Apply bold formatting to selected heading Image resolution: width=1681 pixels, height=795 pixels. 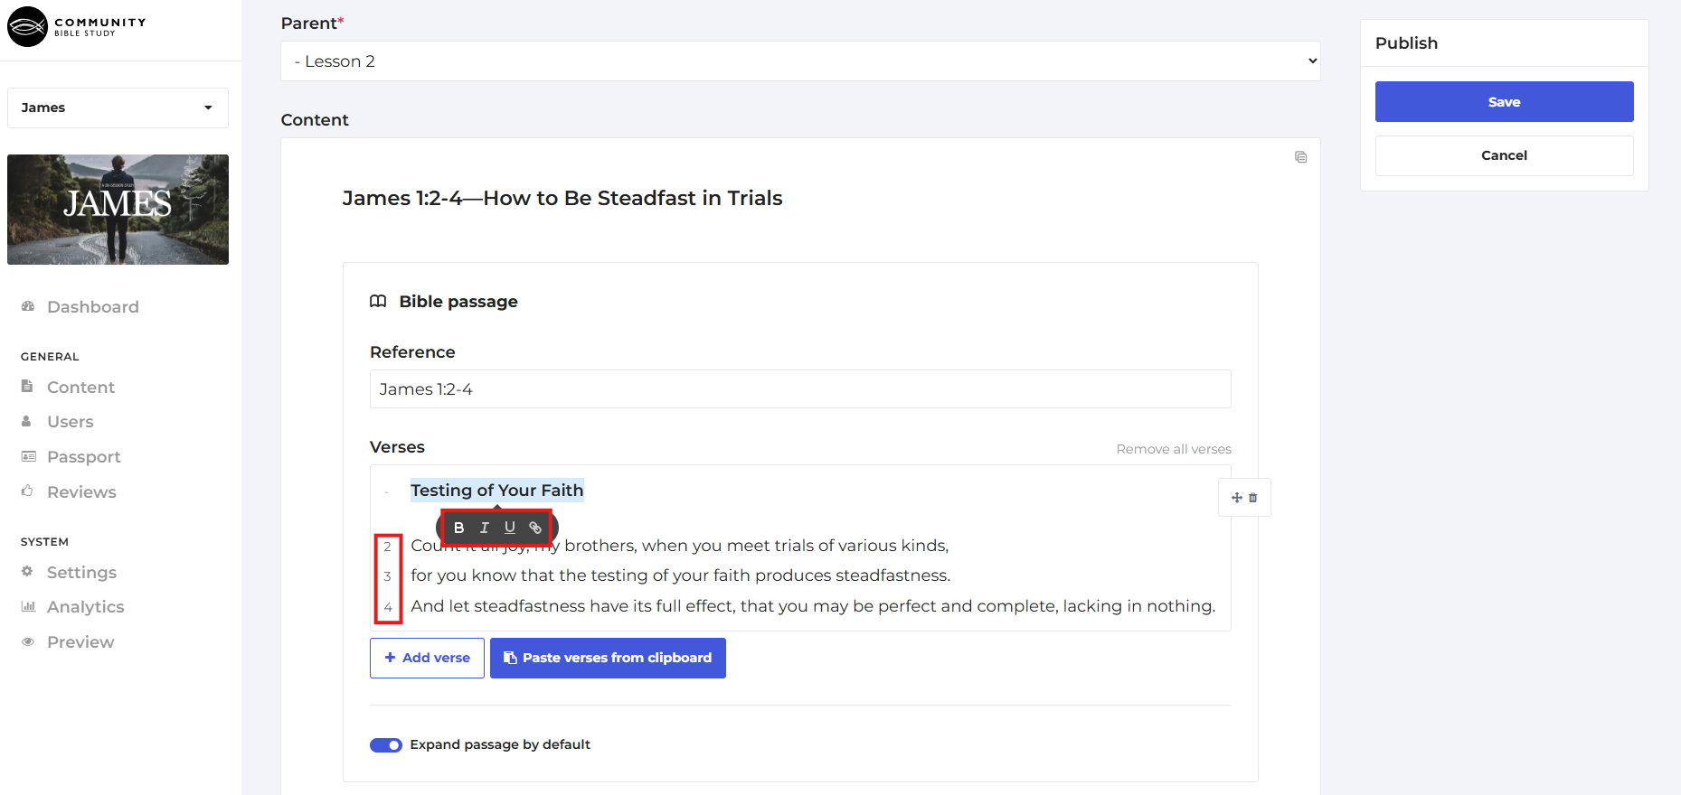click(x=458, y=528)
